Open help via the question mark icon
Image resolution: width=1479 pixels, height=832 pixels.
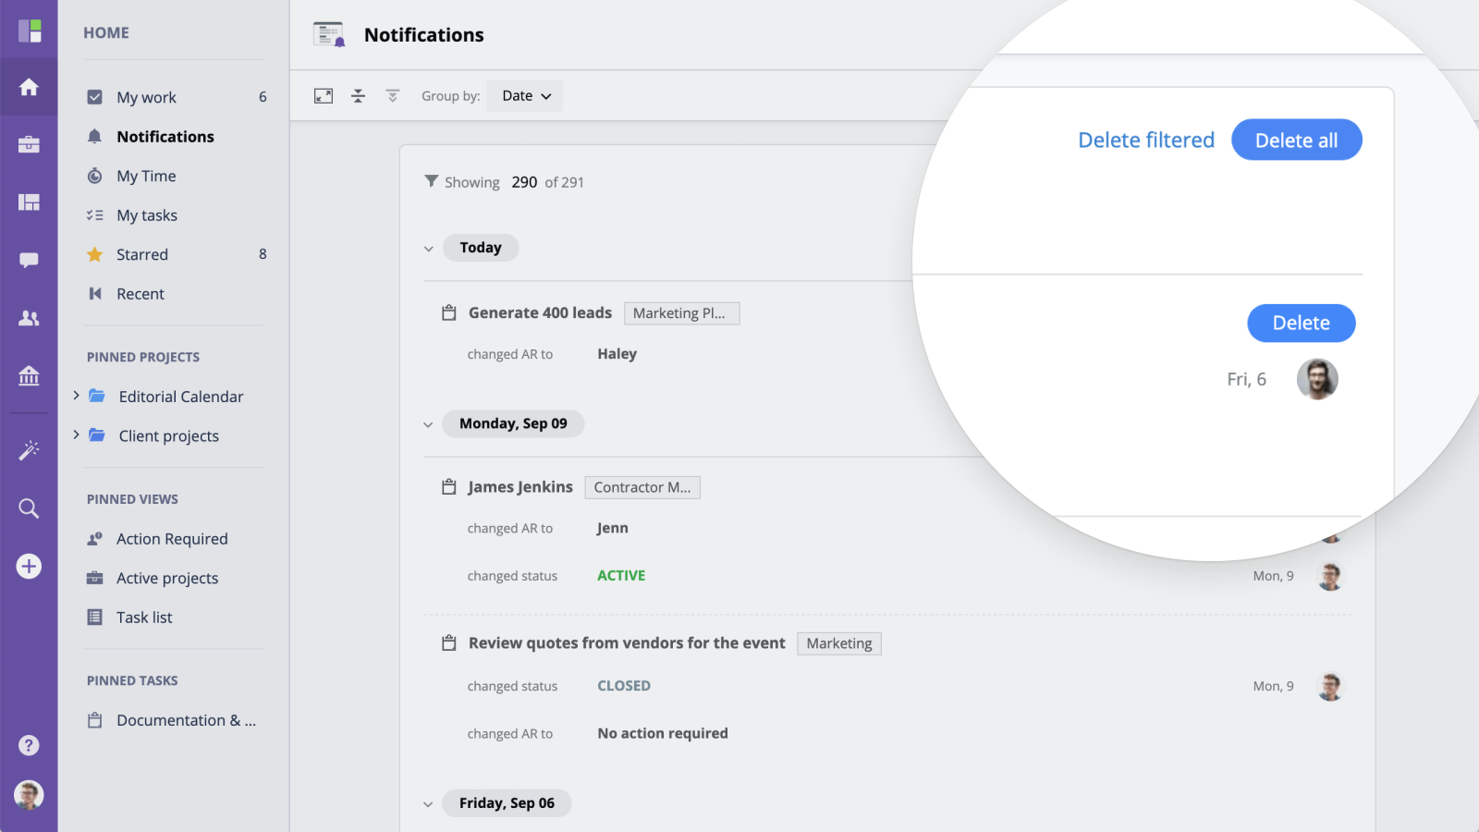click(x=29, y=745)
